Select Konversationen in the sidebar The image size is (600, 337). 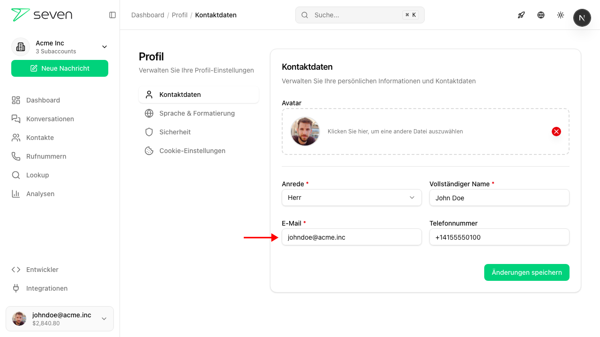pos(50,119)
